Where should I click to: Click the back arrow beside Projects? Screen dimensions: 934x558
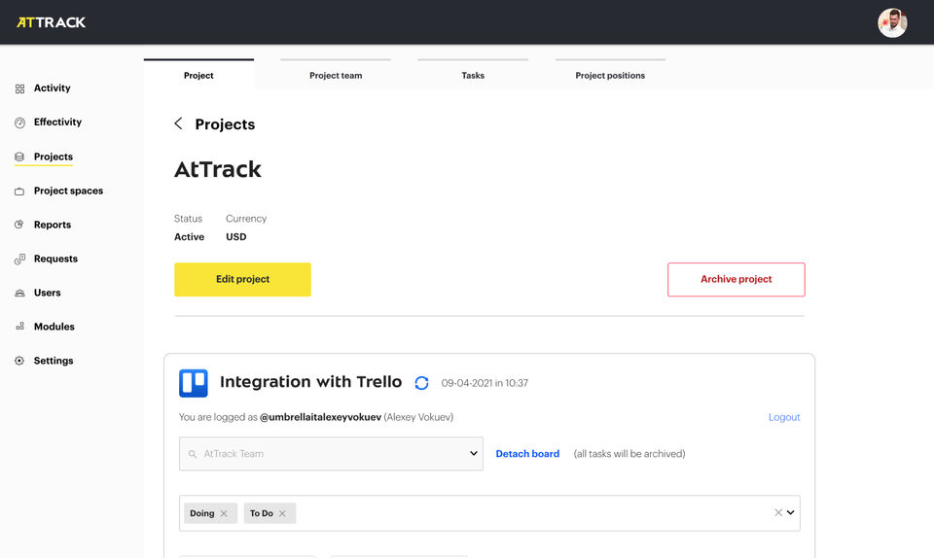tap(178, 123)
